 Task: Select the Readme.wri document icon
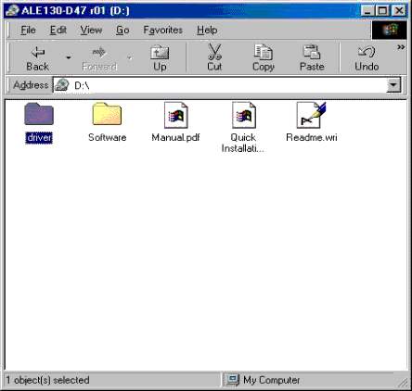click(311, 115)
